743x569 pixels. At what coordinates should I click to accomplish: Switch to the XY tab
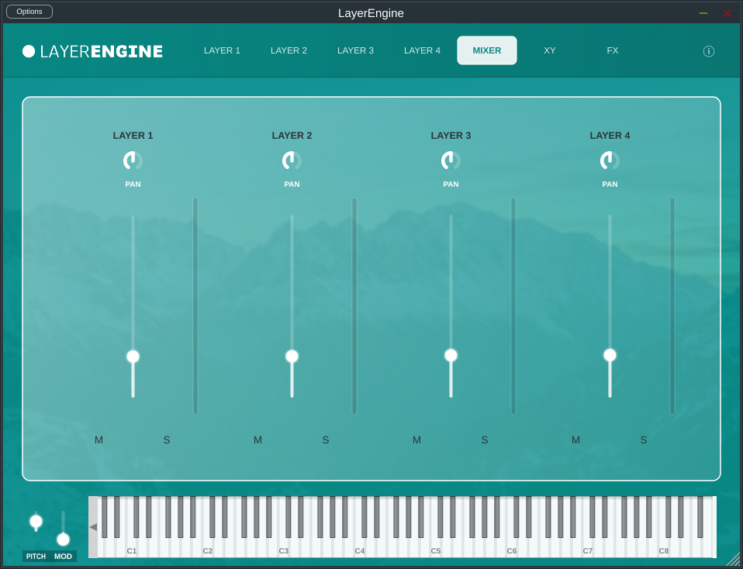click(550, 50)
